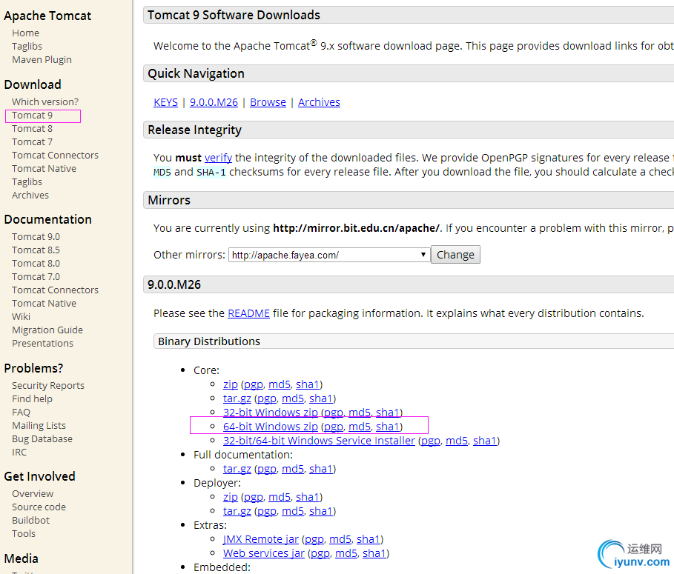The image size is (674, 574).
Task: Open Mailing Lists
Action: (39, 425)
